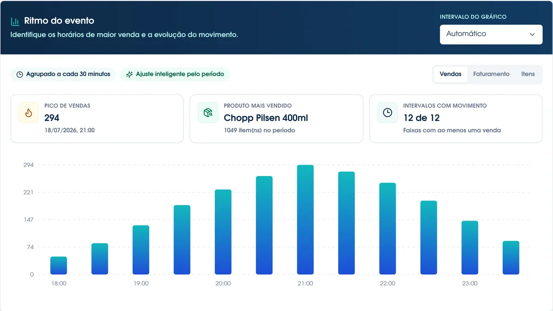The height and width of the screenshot is (311, 553).
Task: Select the 19:00 bar in the chart
Action: tap(141, 250)
